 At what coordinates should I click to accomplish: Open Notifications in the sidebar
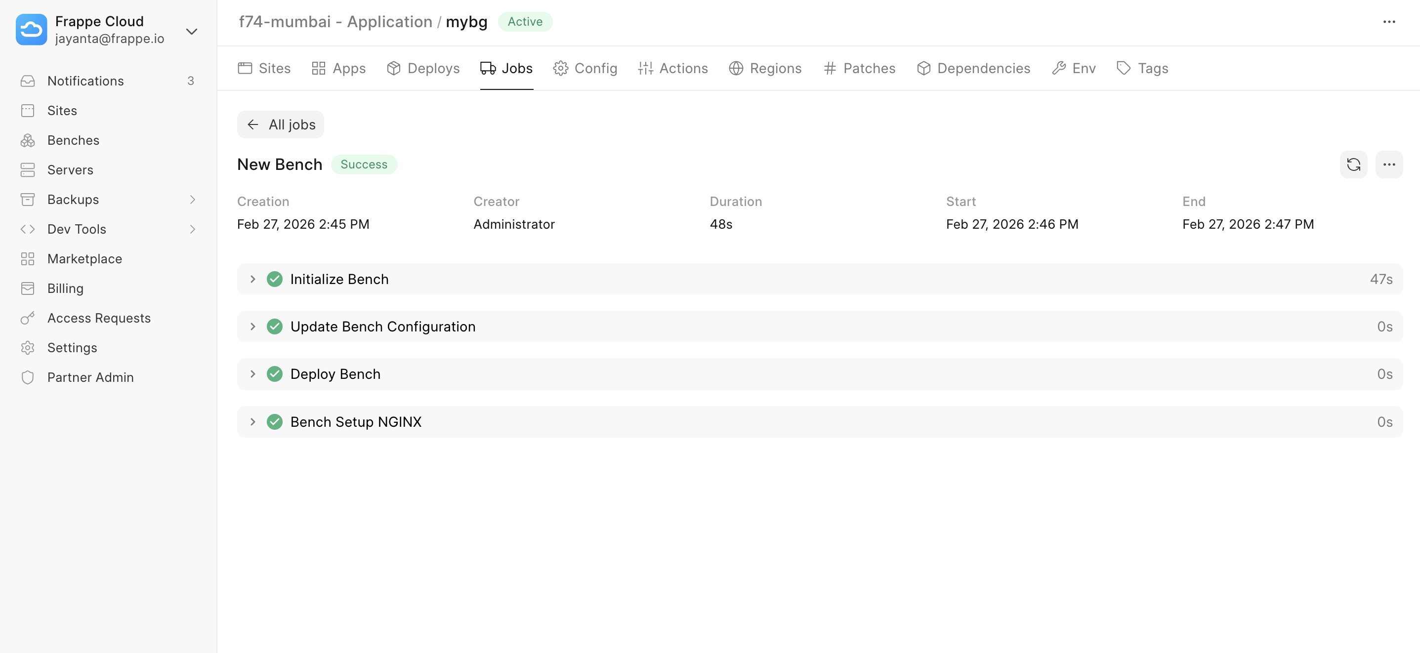pyautogui.click(x=85, y=81)
